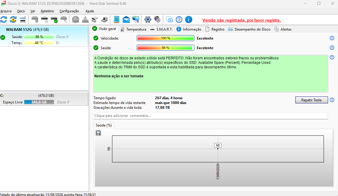Click the disk with green checkmark icon
338x196 pixels.
54,19
